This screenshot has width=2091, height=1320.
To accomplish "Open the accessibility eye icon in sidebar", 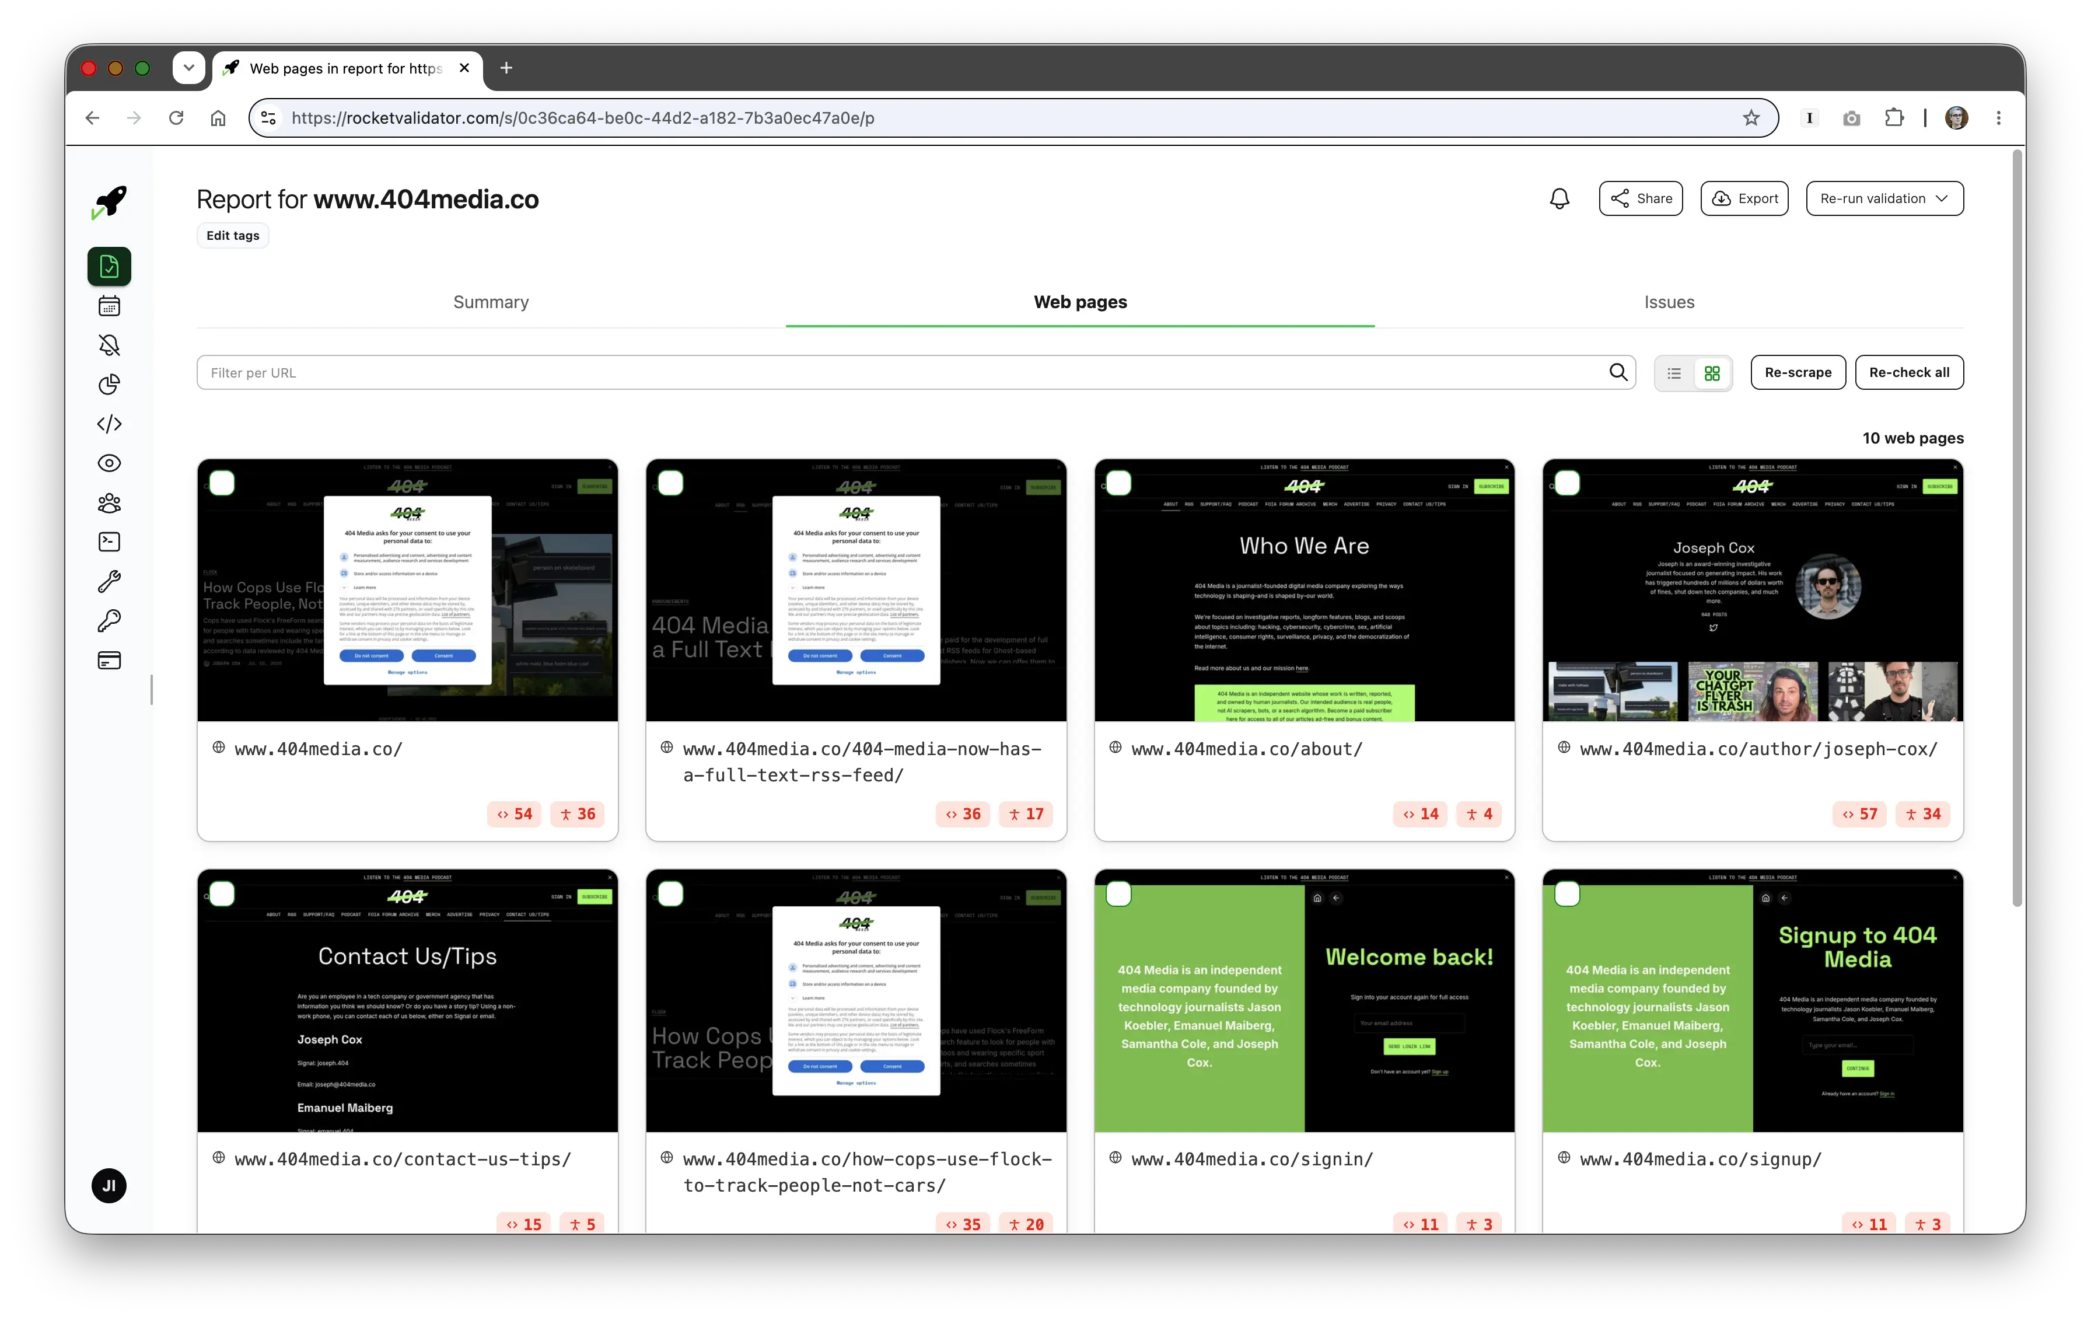I will click(110, 463).
